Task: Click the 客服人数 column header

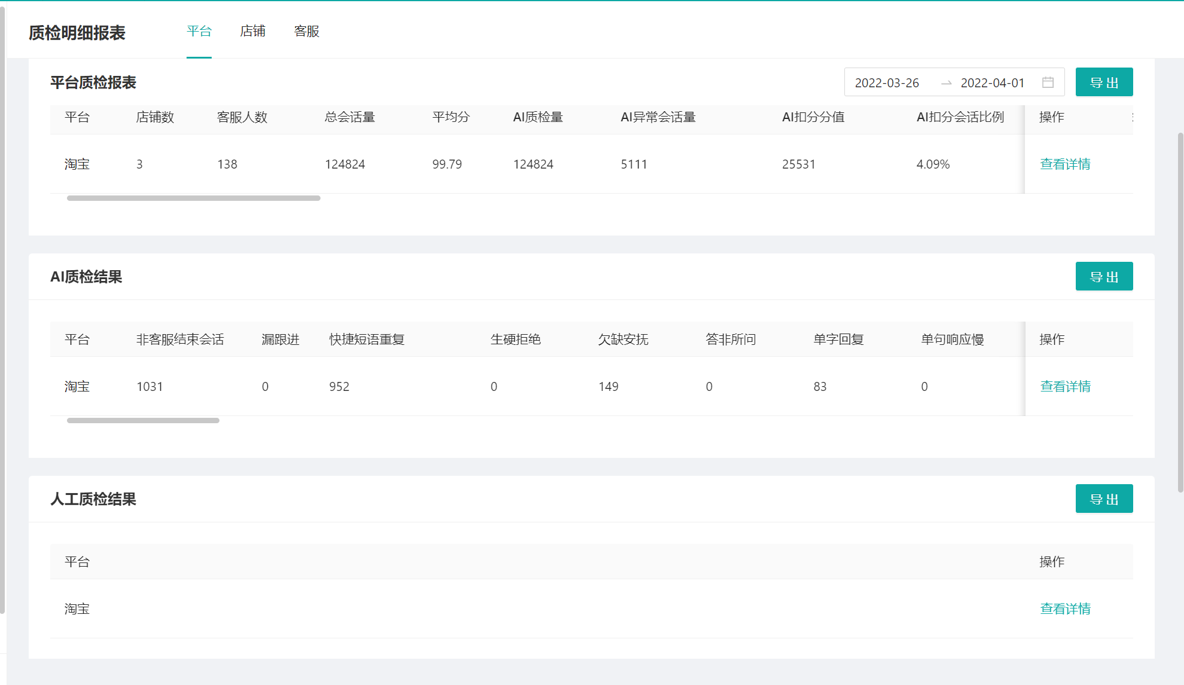Action: tap(242, 117)
